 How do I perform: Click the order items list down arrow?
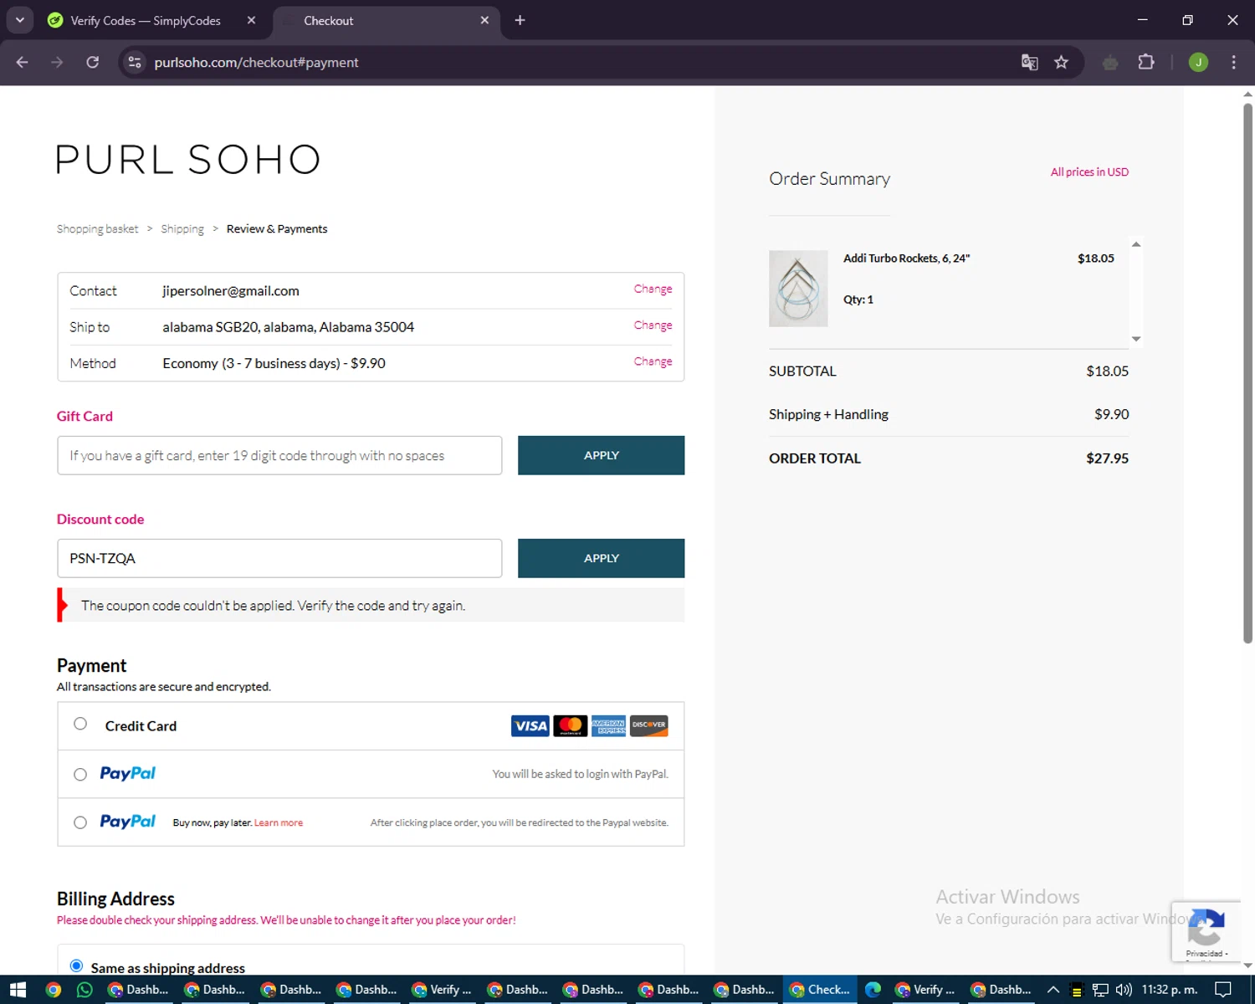click(x=1136, y=339)
